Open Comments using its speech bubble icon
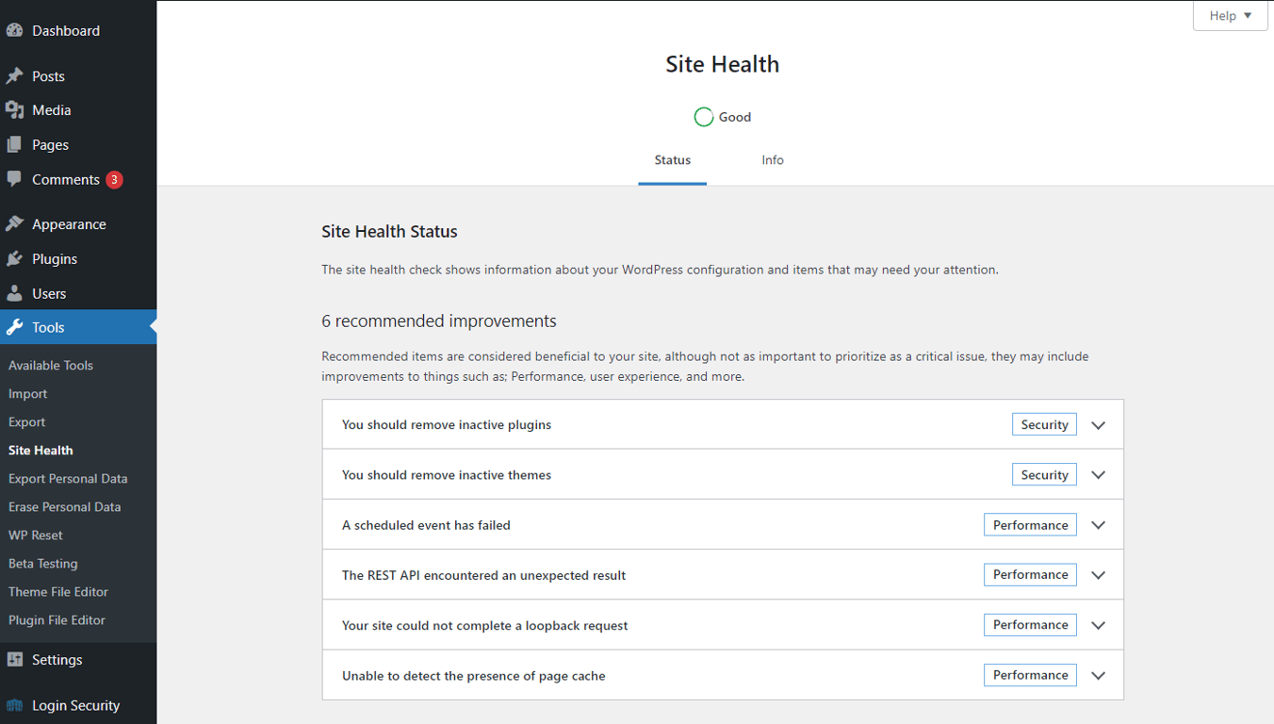The width and height of the screenshot is (1274, 724). tap(15, 179)
